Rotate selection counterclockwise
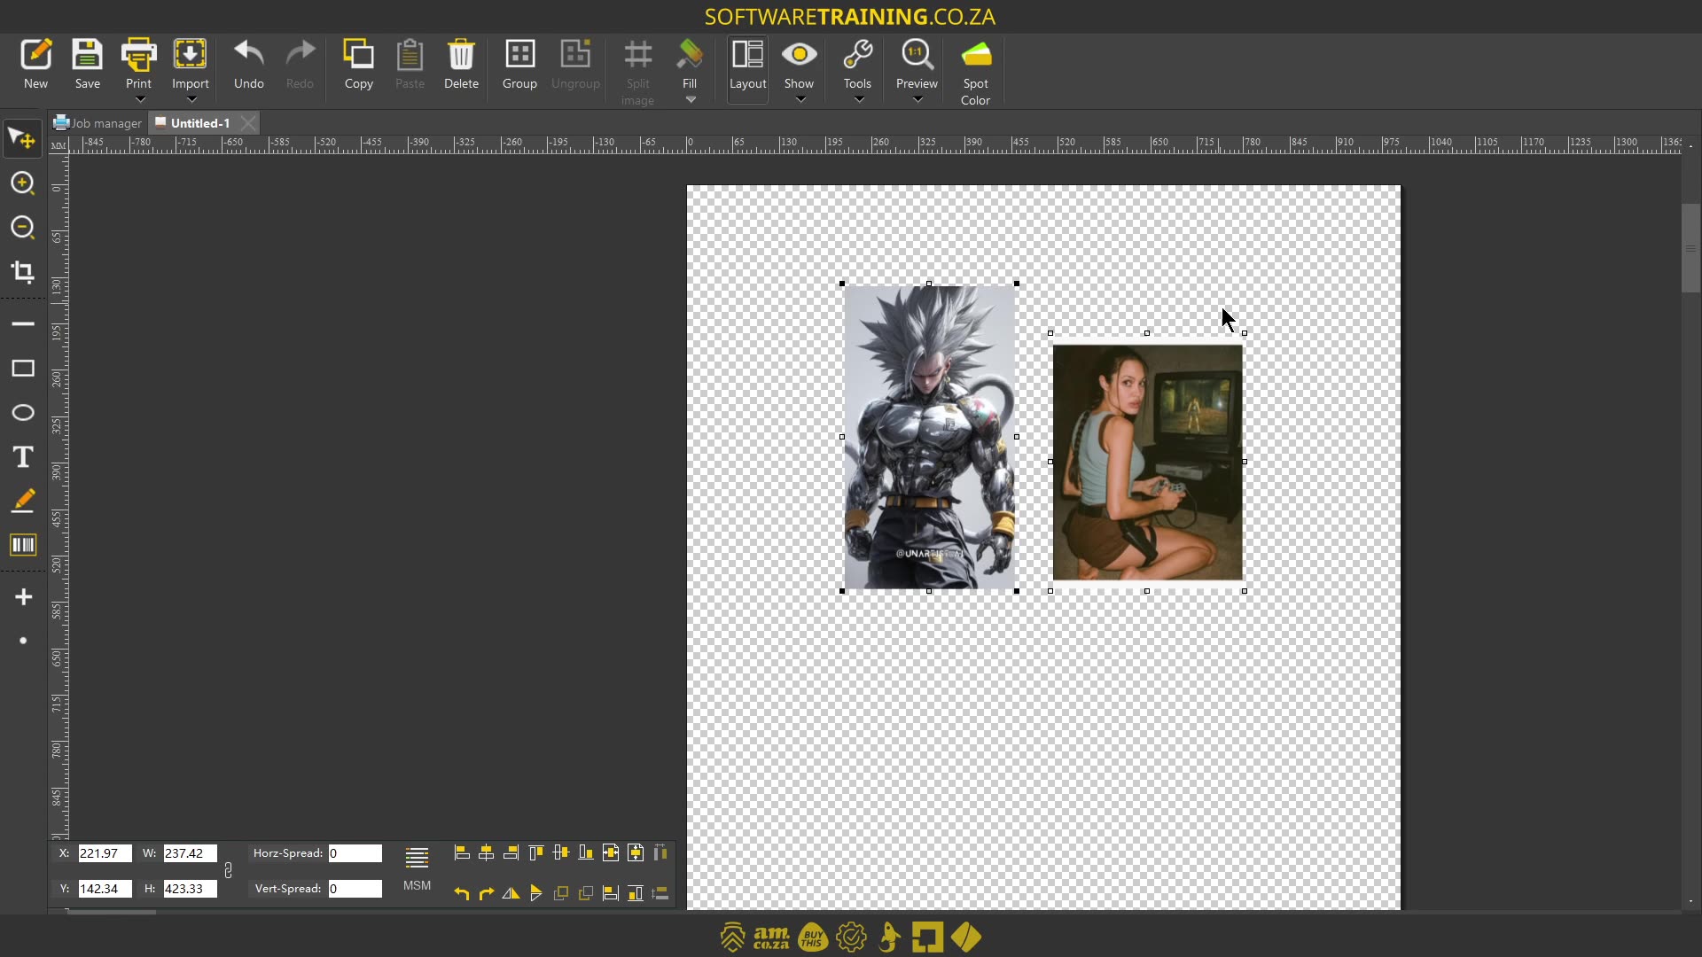 point(461,893)
